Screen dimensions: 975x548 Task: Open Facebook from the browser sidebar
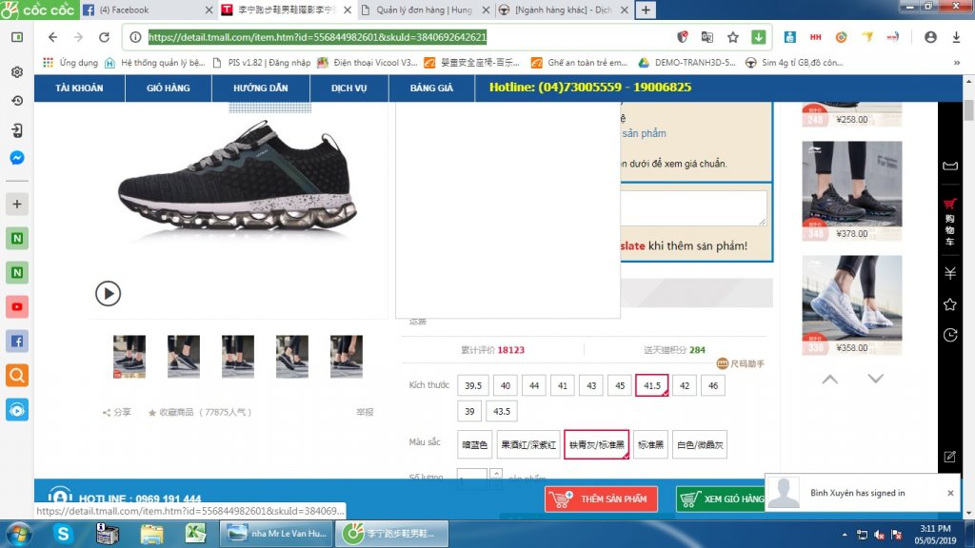point(17,342)
